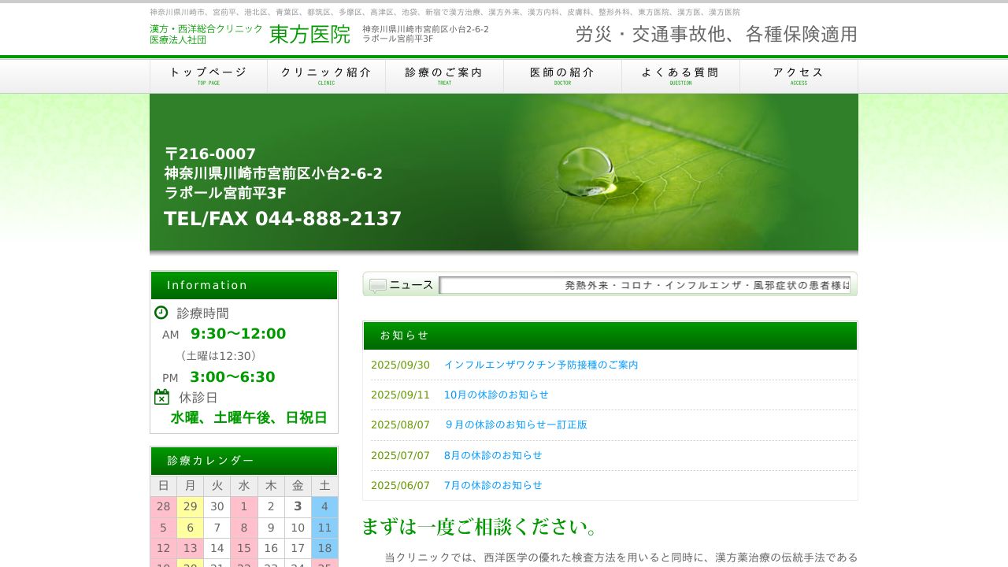Click the calendar icon beside 休診日
Screen dimensions: 1008x567
[x=161, y=397]
